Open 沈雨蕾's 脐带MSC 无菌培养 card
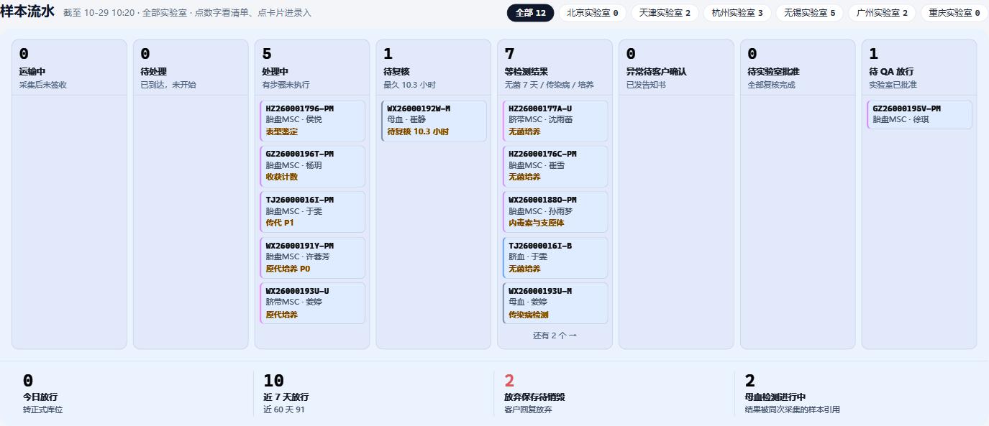 click(x=555, y=121)
